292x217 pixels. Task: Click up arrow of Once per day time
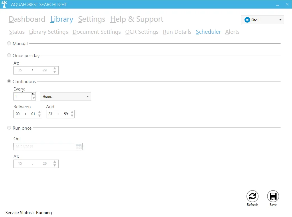[55, 68]
